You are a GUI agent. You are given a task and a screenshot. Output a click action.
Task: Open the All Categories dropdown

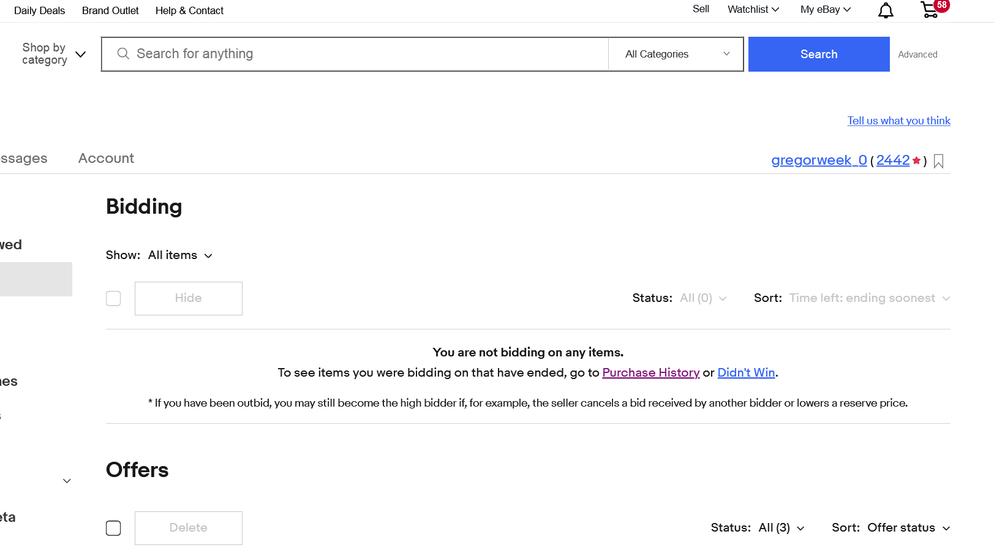(676, 54)
